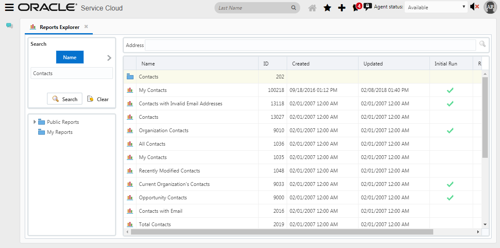The width and height of the screenshot is (500, 248).
Task: Click report icon for Current Organization's Contacts
Action: [130, 184]
